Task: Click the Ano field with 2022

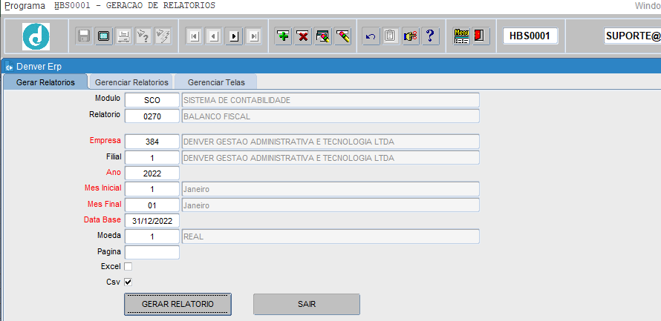Action: pos(152,173)
